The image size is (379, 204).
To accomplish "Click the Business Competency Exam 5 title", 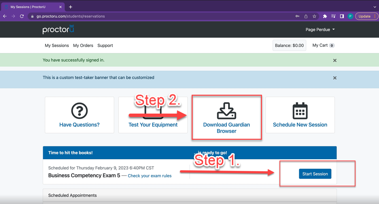I will [x=84, y=176].
